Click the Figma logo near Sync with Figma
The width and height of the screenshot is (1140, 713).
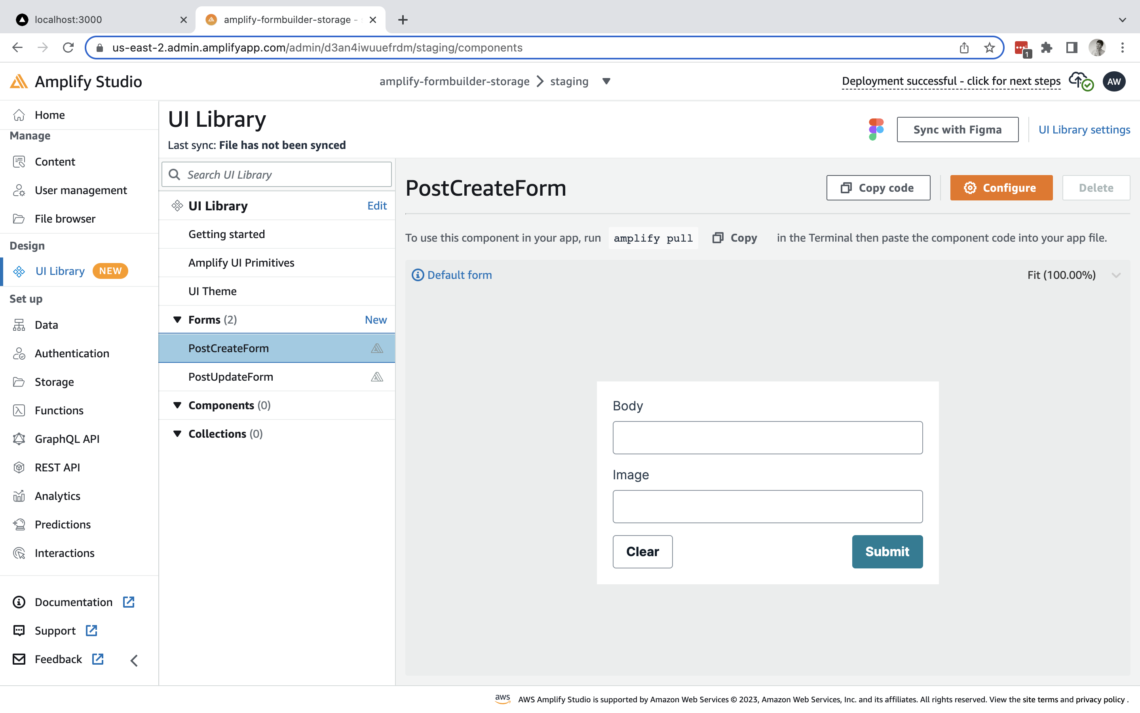click(x=876, y=129)
